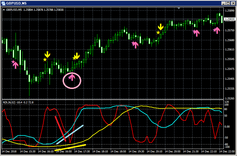This screenshot has width=237, height=156.
Task: Open the dropdown triangle beside GBPUSD,M5 label
Action: coord(4,10)
